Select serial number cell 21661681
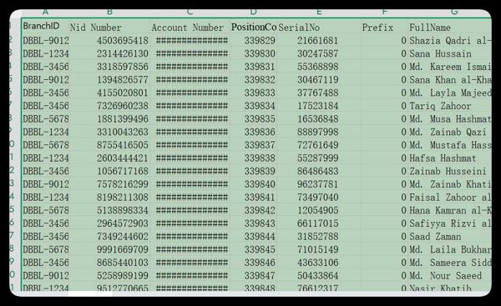This screenshot has width=501, height=306. (x=319, y=41)
